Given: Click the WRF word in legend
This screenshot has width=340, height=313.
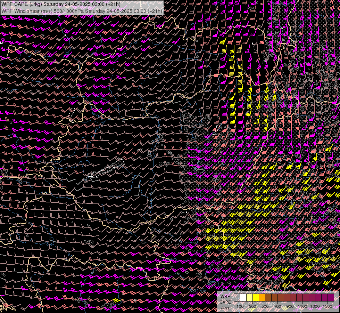Looking at the screenshot, I should tap(225, 297).
